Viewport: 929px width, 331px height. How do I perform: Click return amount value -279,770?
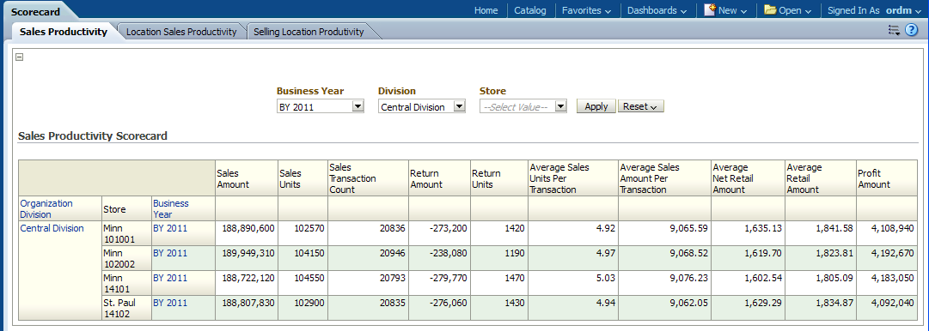click(x=448, y=278)
